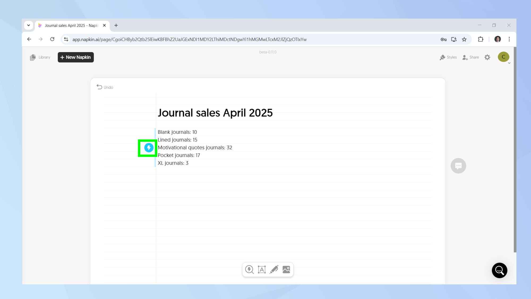
Task: Expand the browser tab search dropdown
Action: 28,25
